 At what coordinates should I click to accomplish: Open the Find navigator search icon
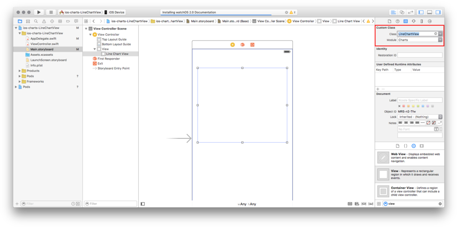pyautogui.click(x=36, y=21)
